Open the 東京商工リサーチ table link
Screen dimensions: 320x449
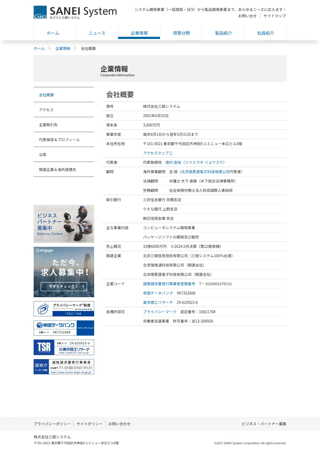coord(158,303)
